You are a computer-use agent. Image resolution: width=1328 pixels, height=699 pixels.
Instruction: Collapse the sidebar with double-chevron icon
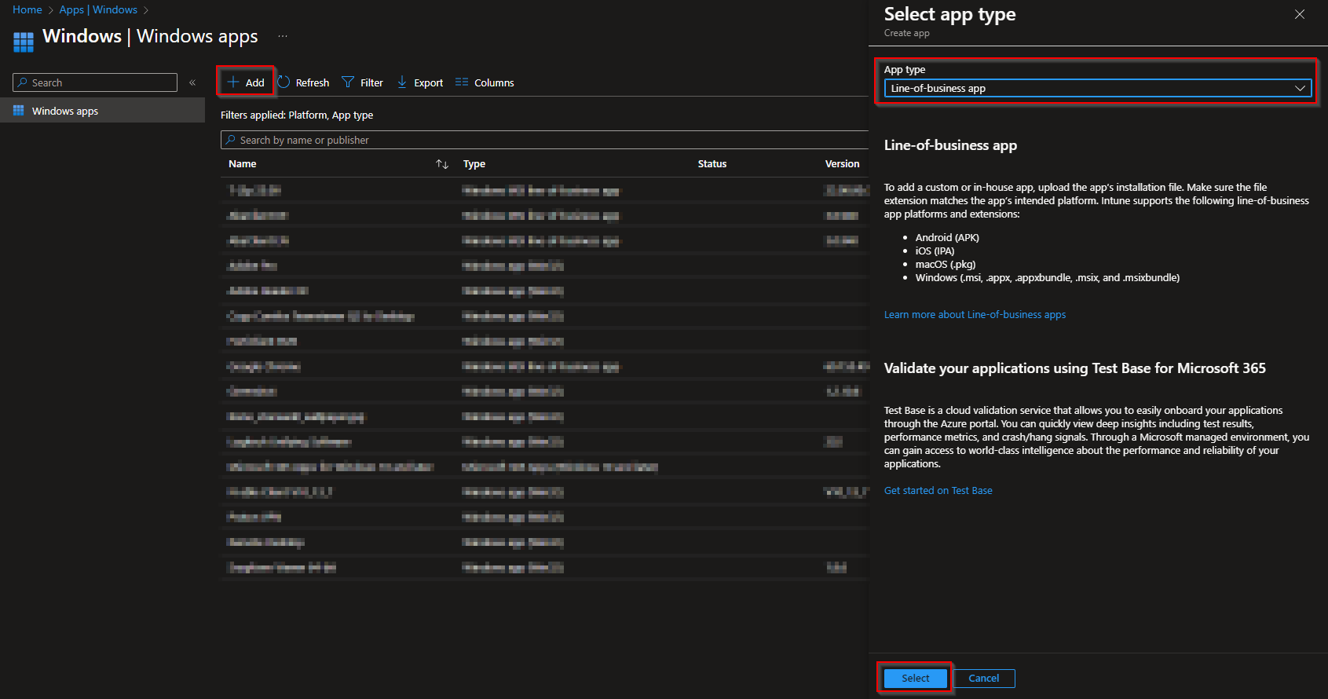(192, 82)
